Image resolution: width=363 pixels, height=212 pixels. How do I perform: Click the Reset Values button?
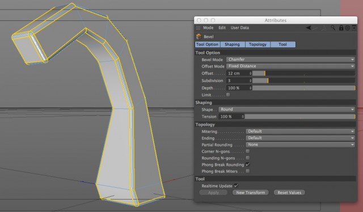pos(289,192)
